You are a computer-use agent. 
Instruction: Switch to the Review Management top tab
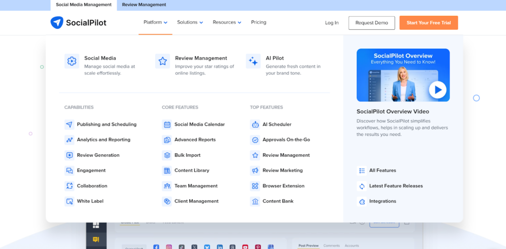[x=144, y=5]
